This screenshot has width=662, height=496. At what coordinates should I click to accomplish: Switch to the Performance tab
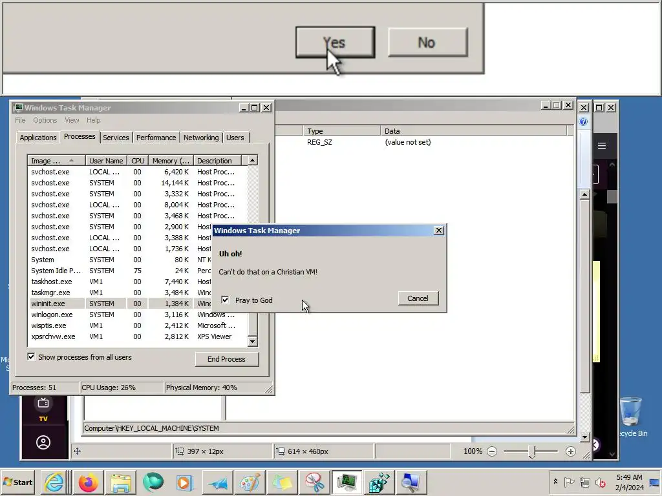pyautogui.click(x=156, y=138)
